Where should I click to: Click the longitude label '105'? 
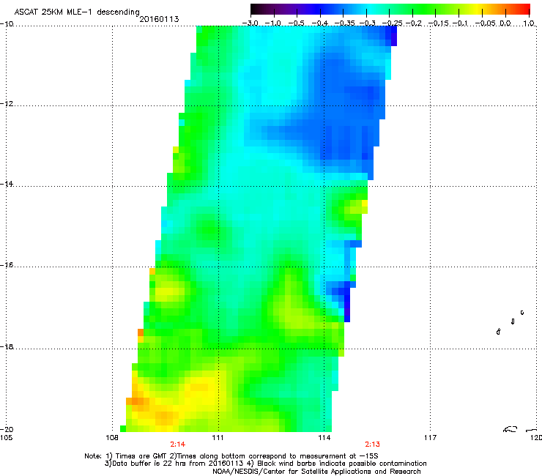(6, 438)
